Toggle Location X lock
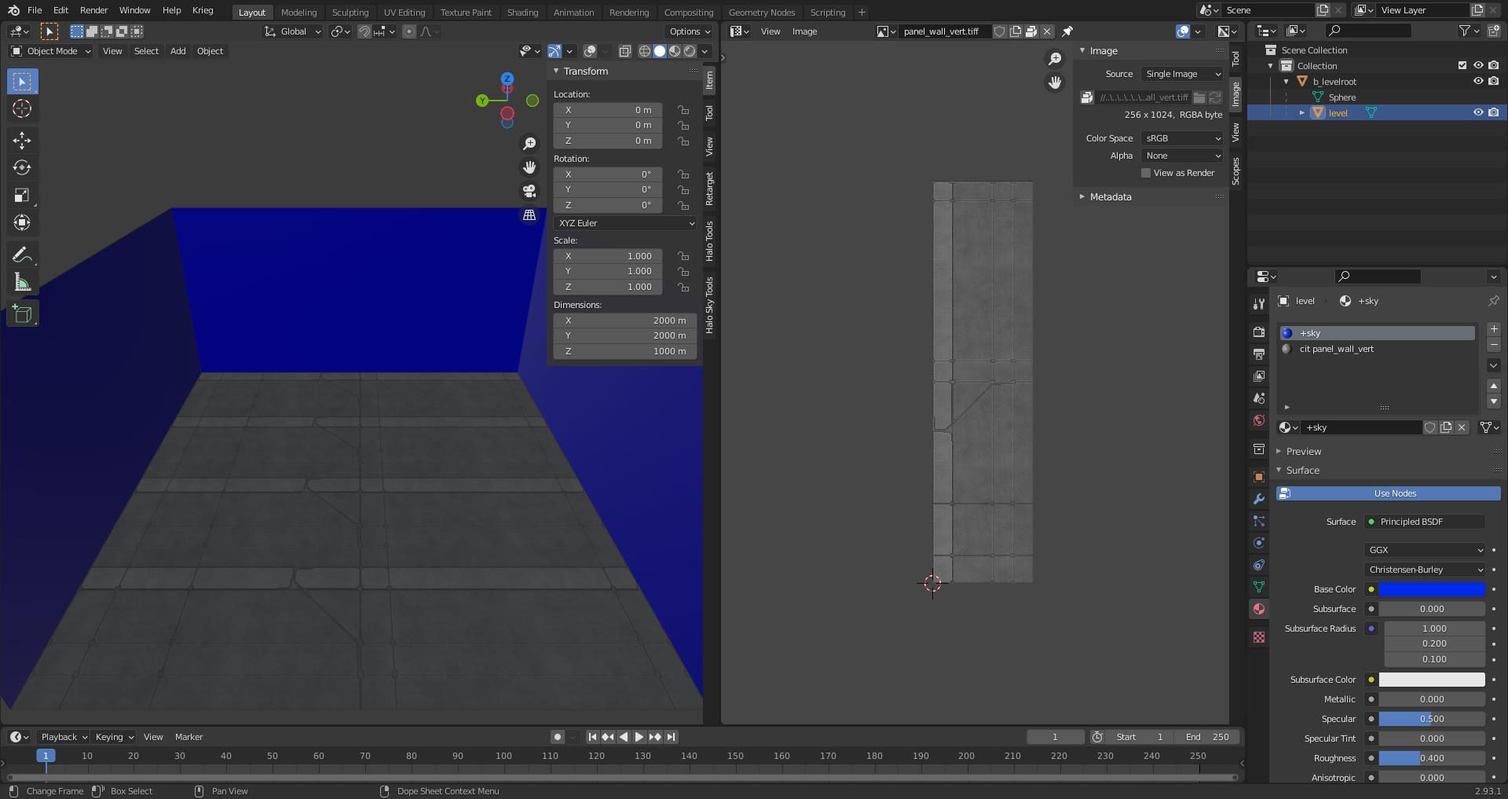This screenshot has height=799, width=1508. [683, 110]
